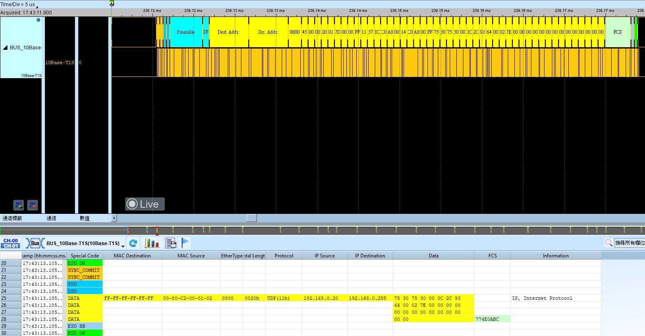
Task: Click the Bus decode icon
Action: [35, 243]
